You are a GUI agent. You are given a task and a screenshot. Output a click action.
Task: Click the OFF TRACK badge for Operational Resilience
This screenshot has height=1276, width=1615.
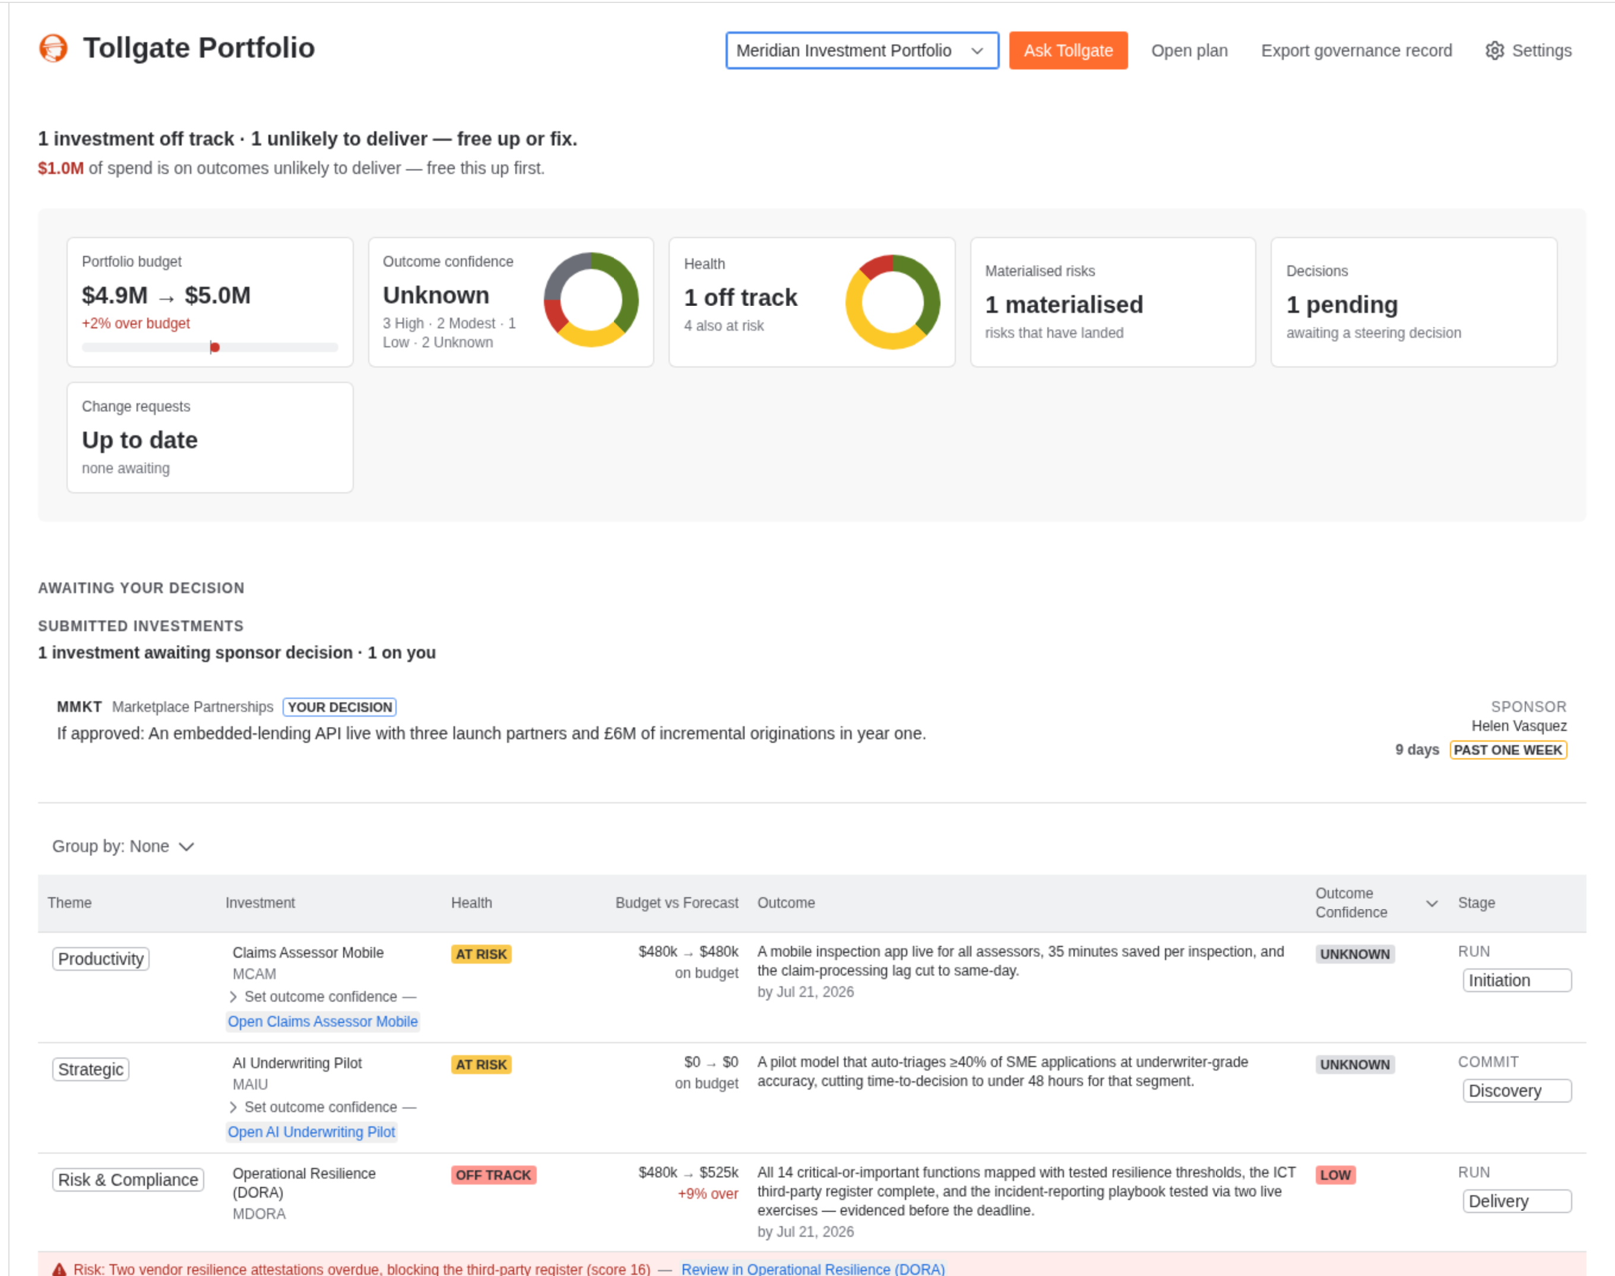tap(493, 1175)
